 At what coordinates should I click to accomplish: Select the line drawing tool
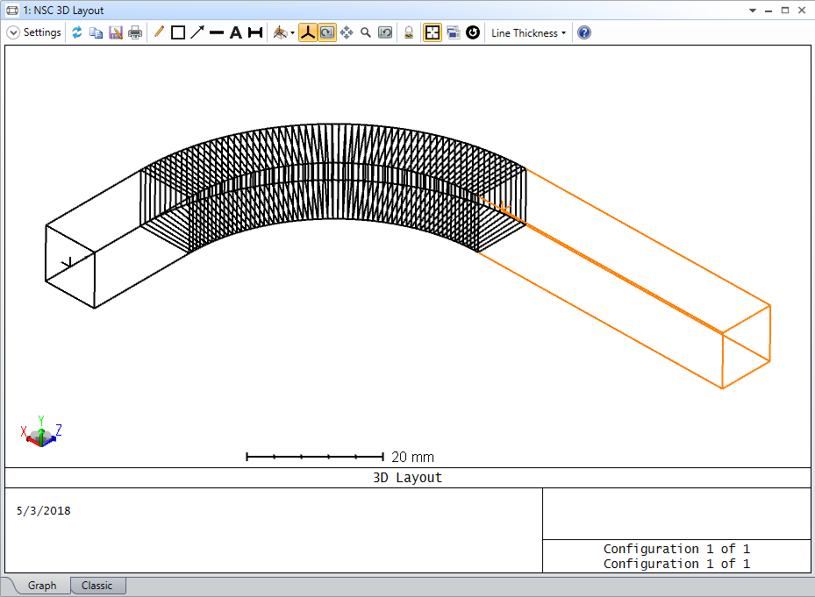point(217,32)
